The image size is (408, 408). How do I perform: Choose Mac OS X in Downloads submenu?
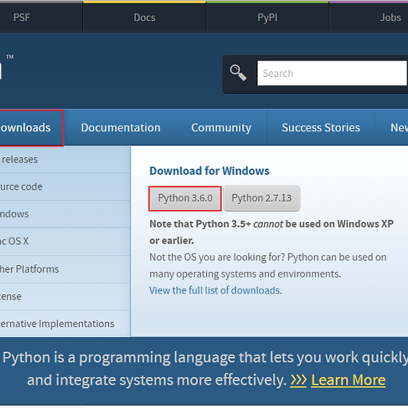(15, 241)
